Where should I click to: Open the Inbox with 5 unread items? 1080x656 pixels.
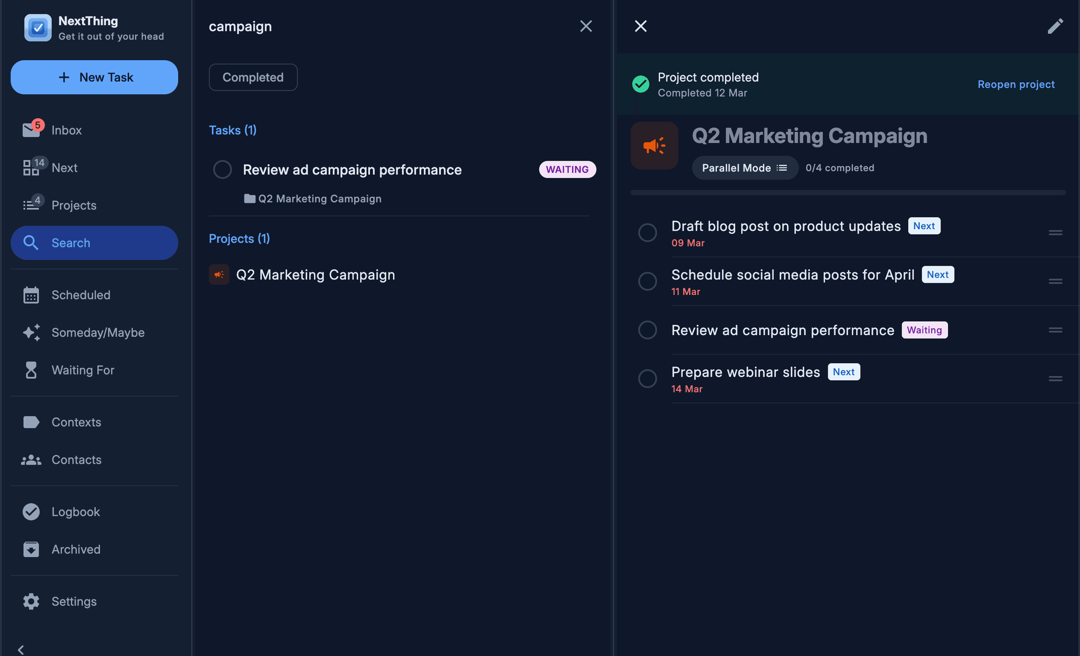pos(66,129)
